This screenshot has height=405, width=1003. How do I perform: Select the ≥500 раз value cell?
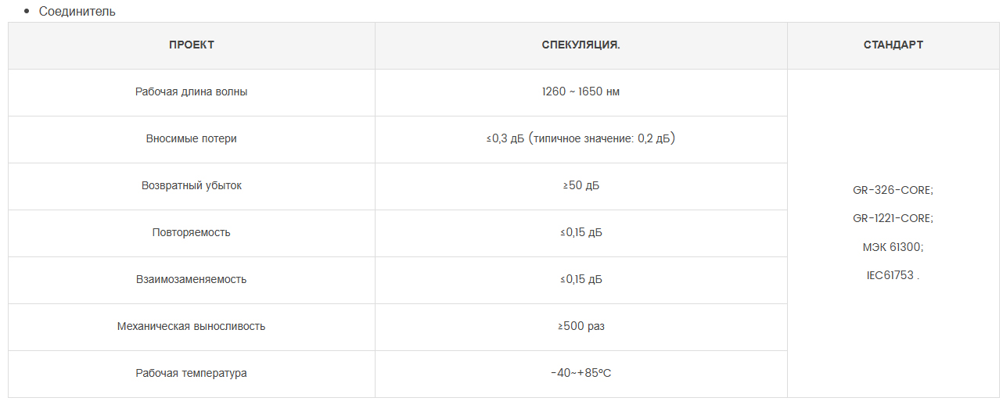(581, 327)
